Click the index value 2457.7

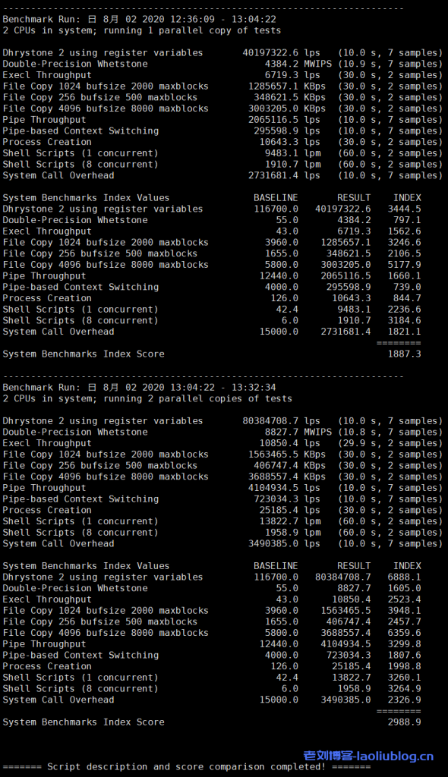pos(405,622)
